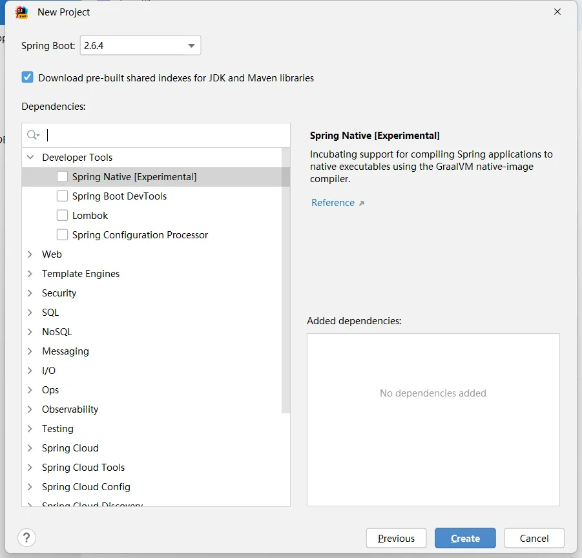Click the external link arrow beside Reference
Viewport: 582px width, 558px height.
pos(362,203)
